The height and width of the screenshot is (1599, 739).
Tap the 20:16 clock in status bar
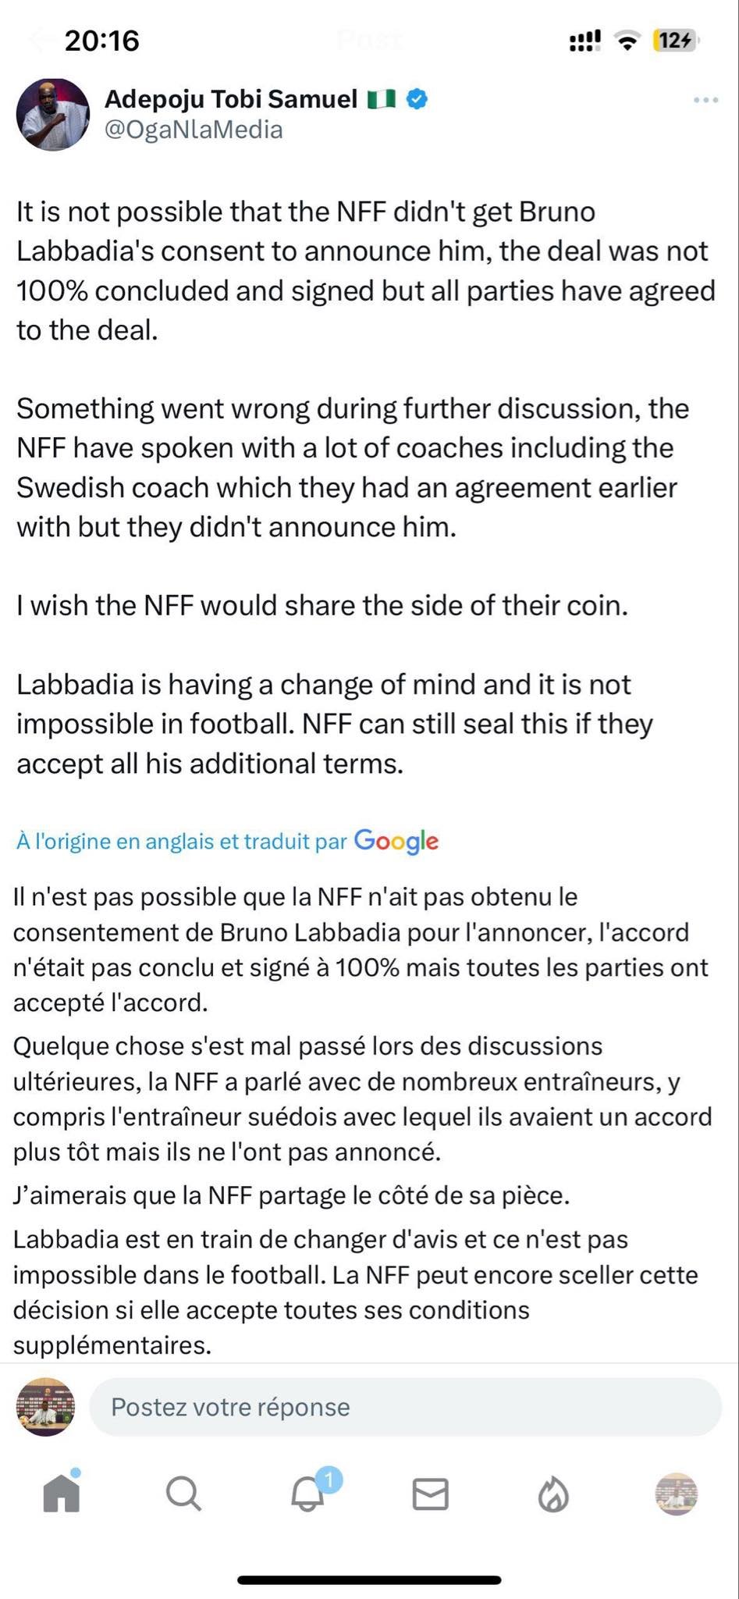coord(101,41)
